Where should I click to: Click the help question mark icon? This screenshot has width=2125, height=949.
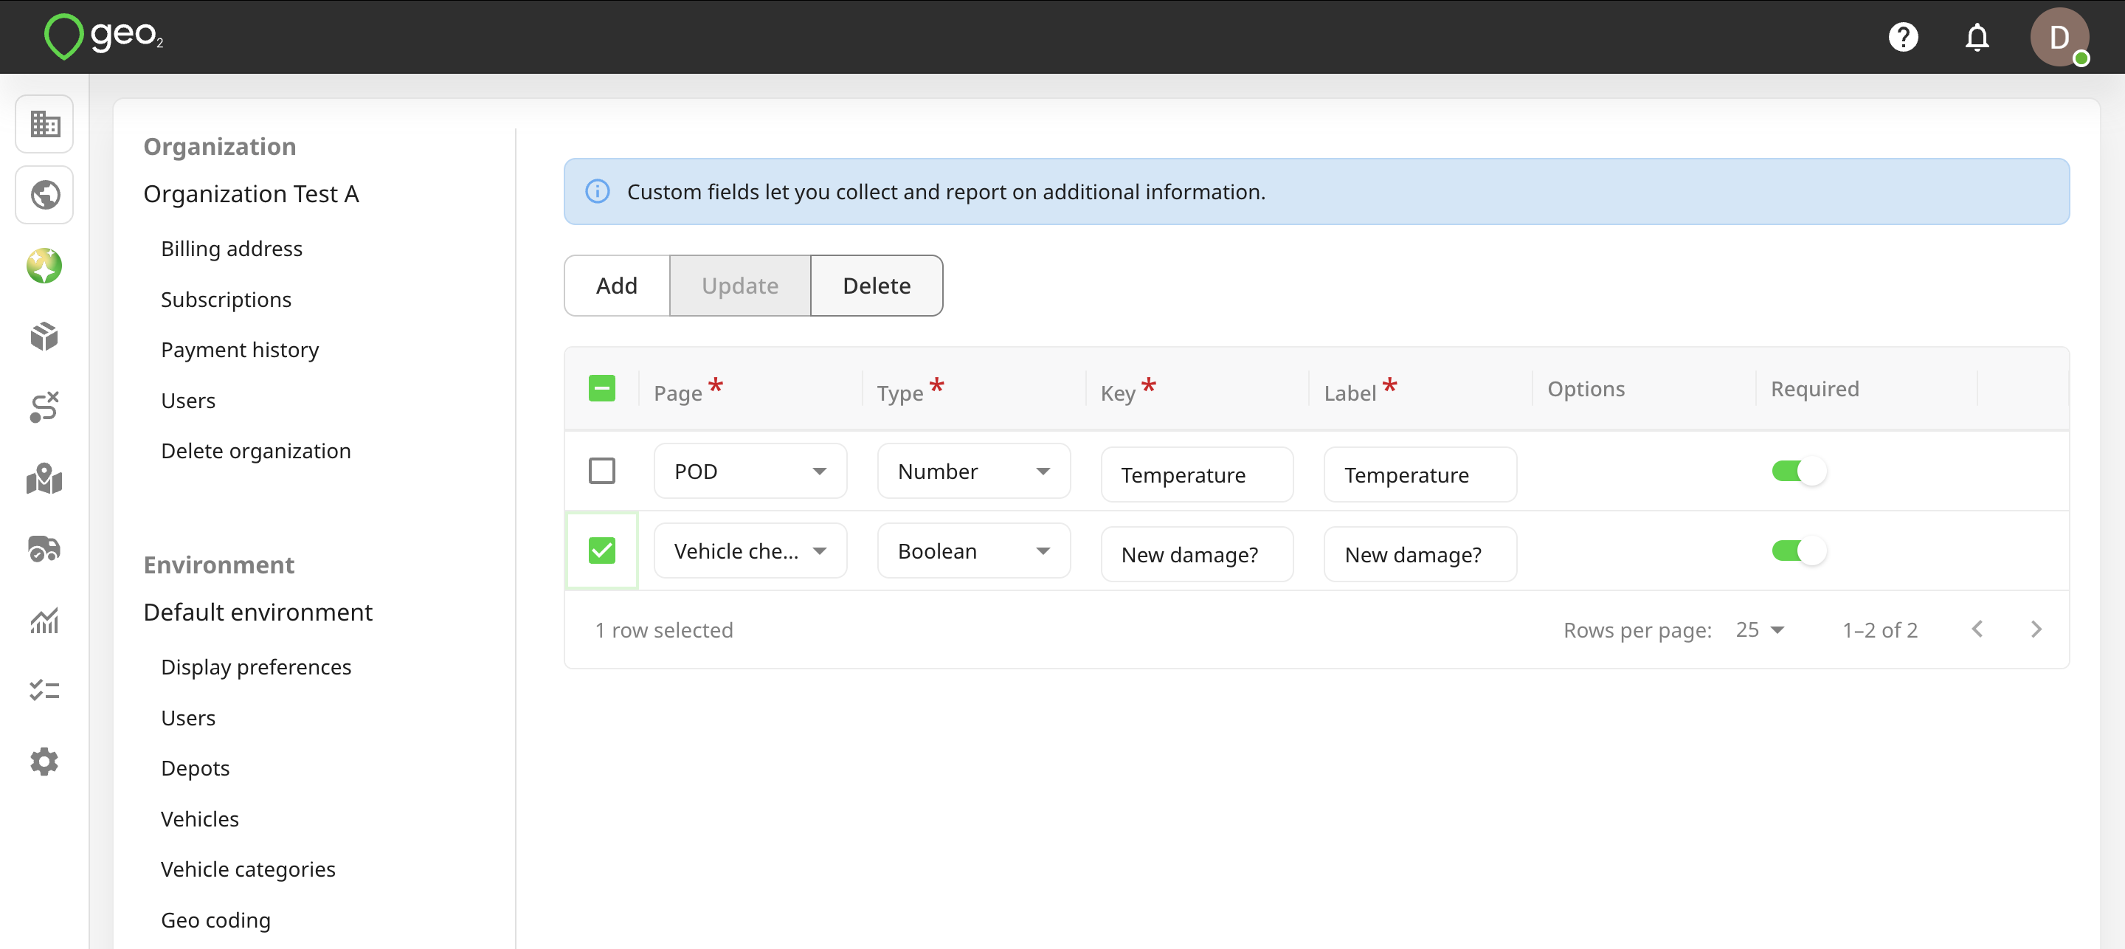point(1903,37)
